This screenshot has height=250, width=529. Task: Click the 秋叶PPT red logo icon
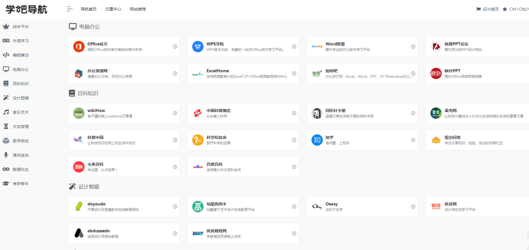[x=436, y=73]
